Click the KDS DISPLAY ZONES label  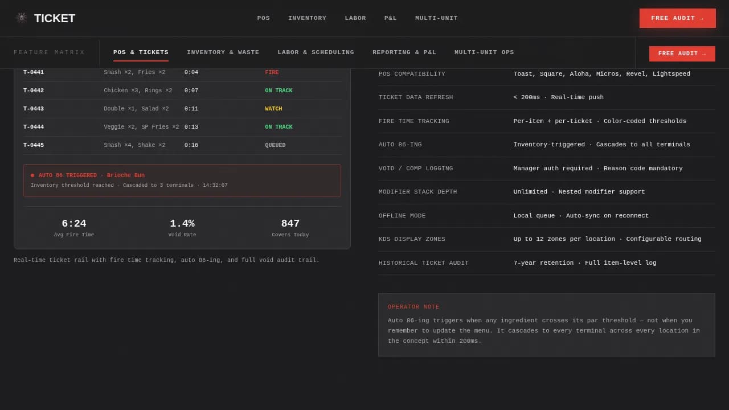pos(412,239)
